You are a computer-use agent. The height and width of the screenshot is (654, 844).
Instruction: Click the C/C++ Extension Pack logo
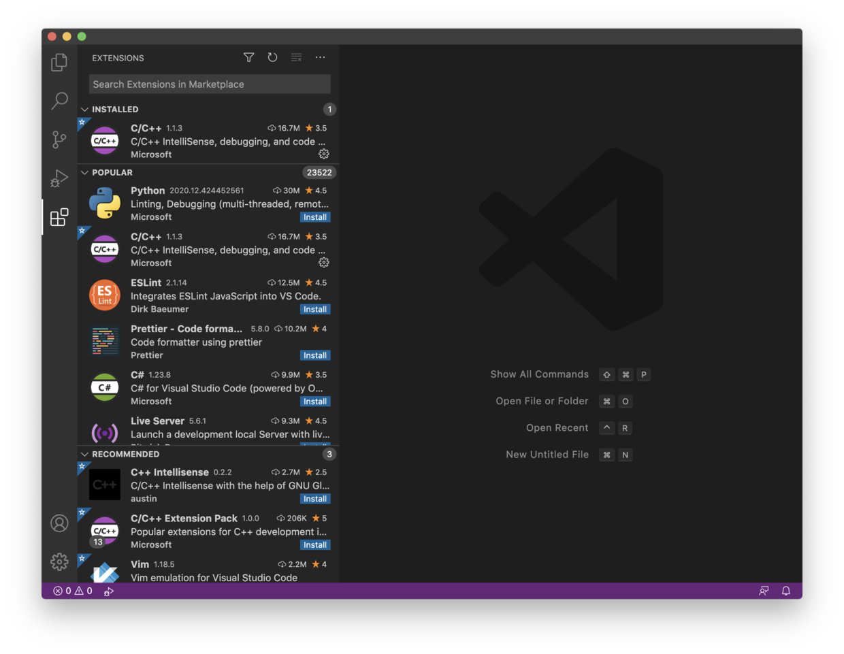(105, 531)
